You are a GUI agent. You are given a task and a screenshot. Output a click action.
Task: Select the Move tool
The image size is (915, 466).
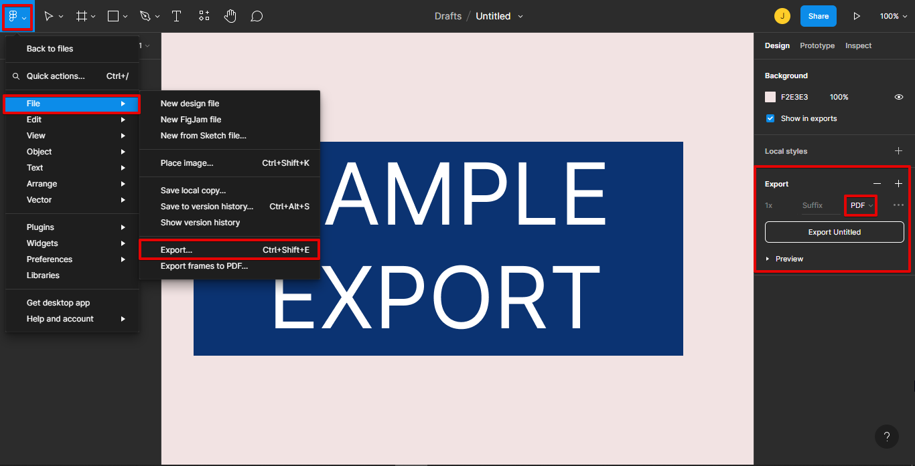tap(49, 16)
